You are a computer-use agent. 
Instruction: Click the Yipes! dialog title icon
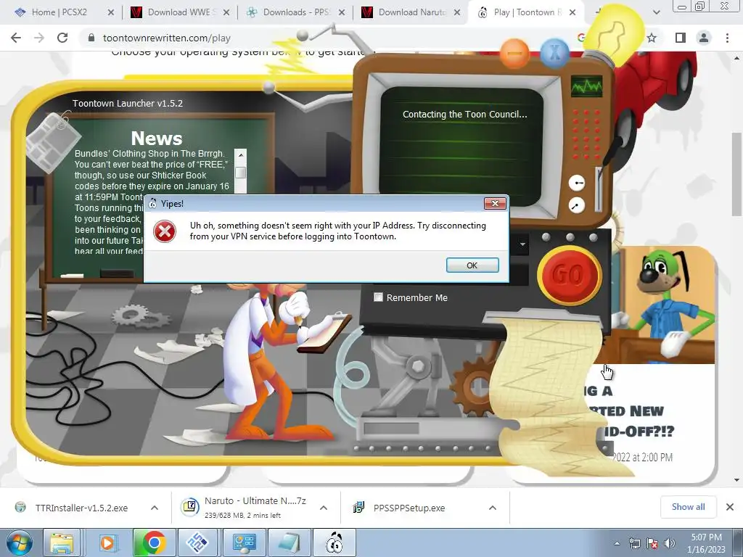[152, 204]
